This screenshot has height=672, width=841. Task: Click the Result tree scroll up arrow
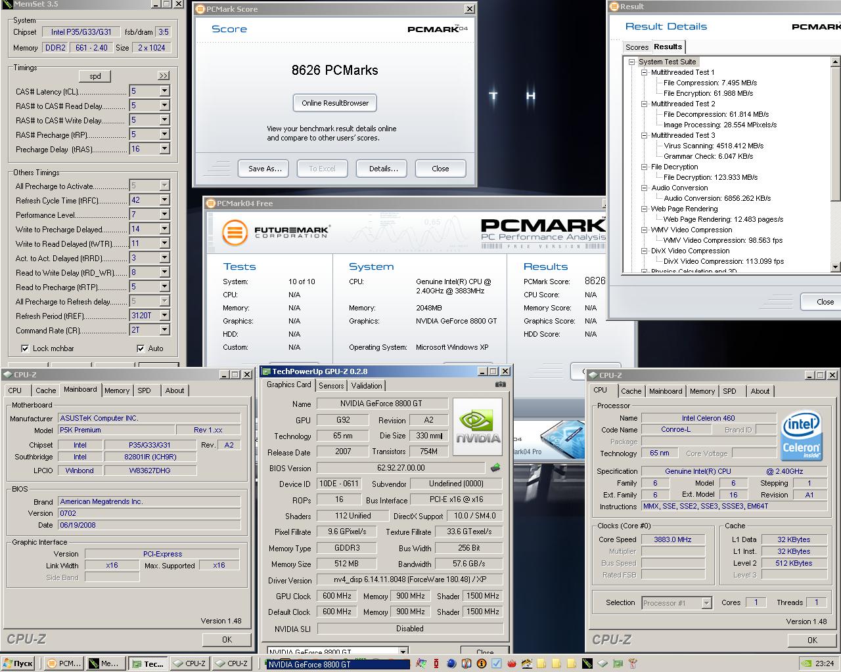pos(836,61)
